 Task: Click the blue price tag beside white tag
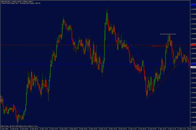(193, 64)
